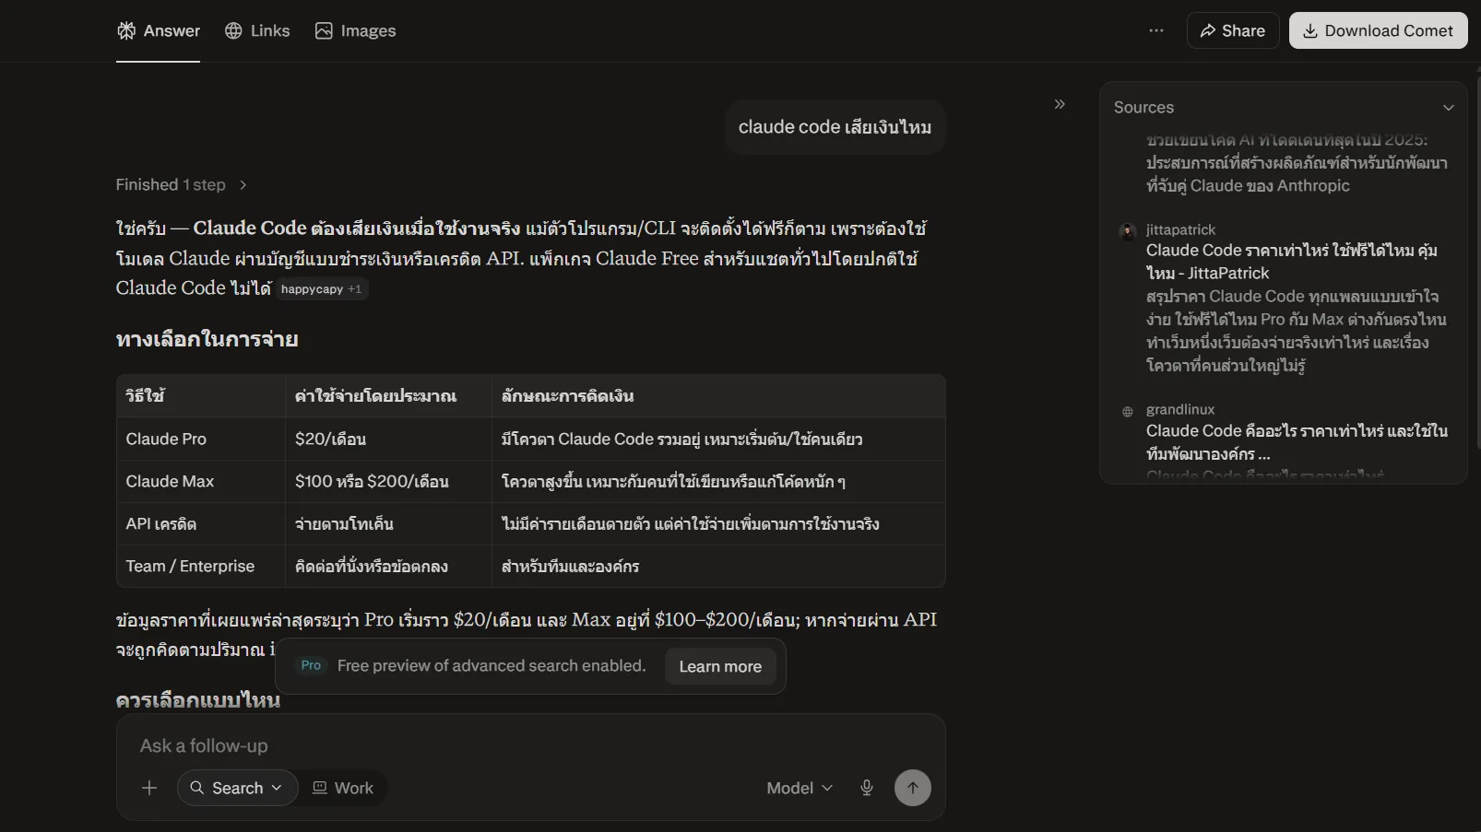Screen dimensions: 1481x832
Task: Click the Share button
Action: pos(1233,30)
